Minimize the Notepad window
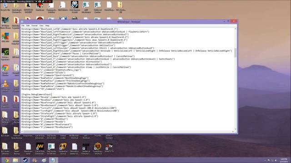The height and width of the screenshot is (163, 291). point(224,21)
